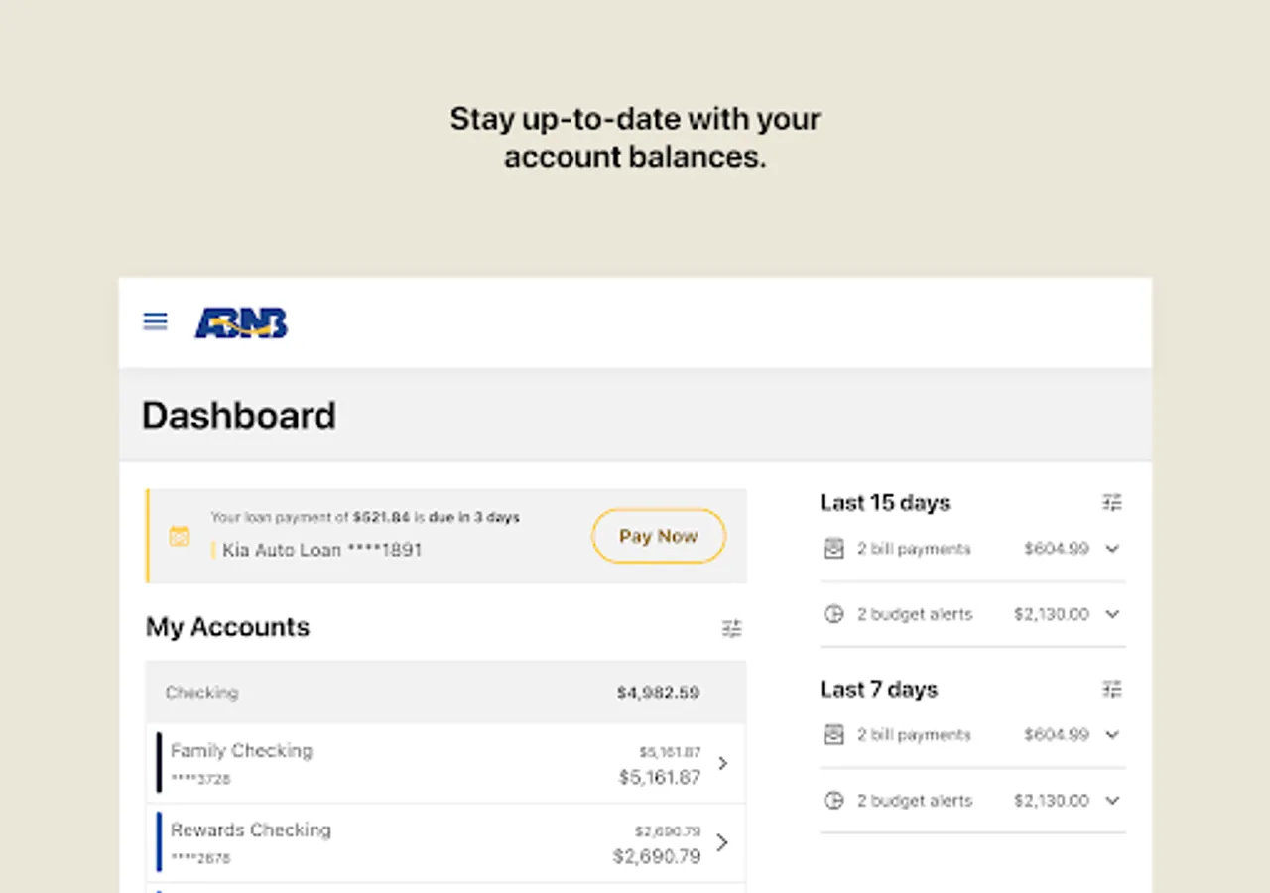
Task: Click the loan payment calendar icon
Action: (179, 536)
